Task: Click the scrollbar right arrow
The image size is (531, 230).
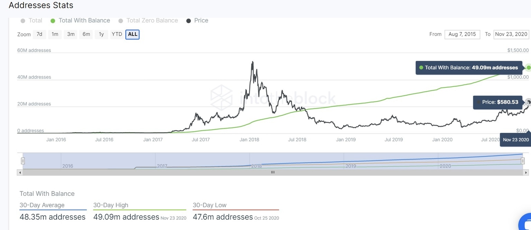Action: click(526, 172)
